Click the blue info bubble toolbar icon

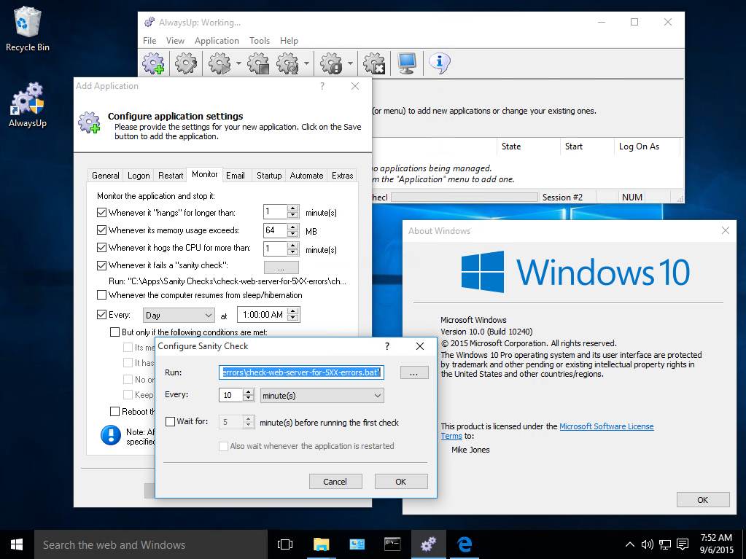[x=440, y=62]
